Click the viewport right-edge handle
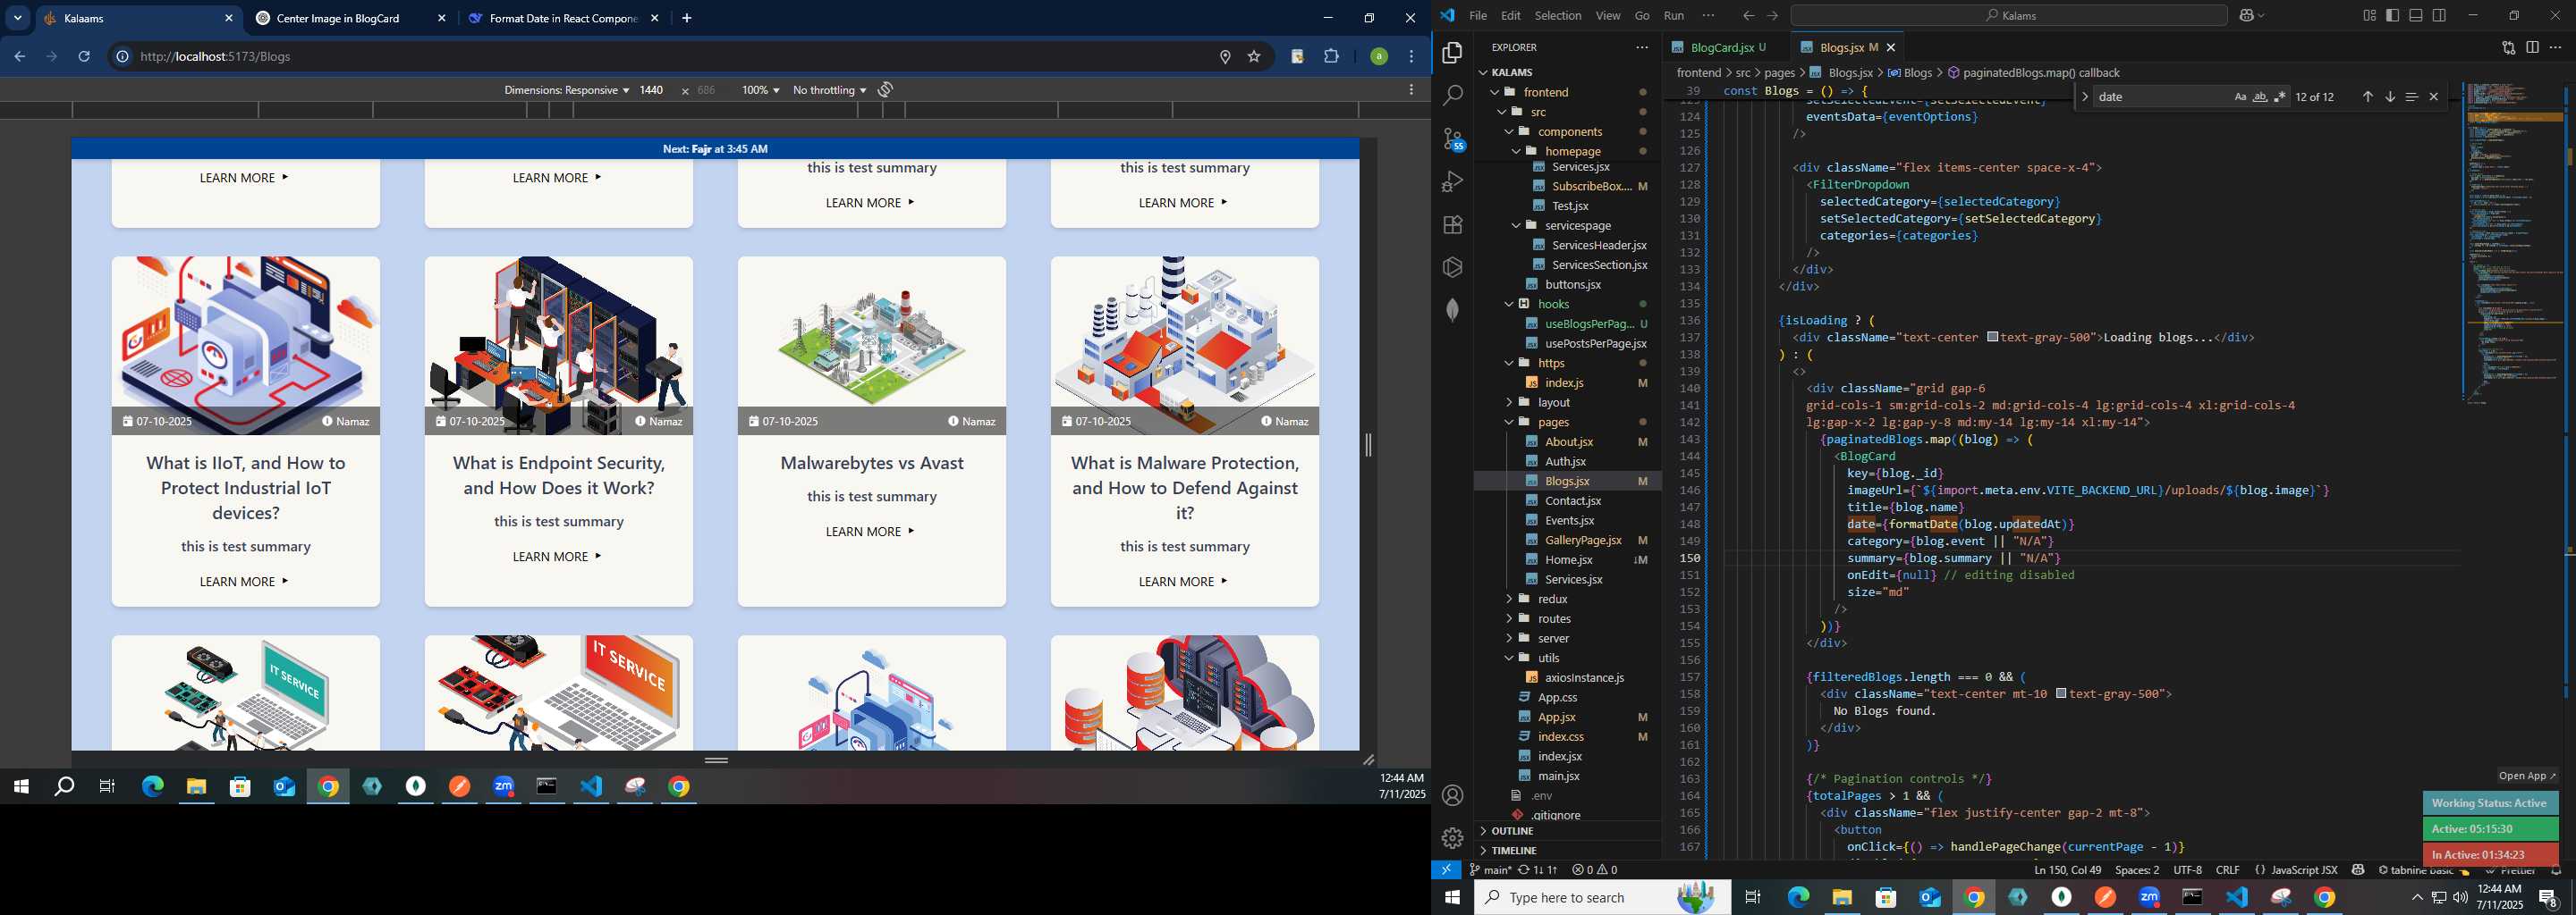 coord(1368,444)
